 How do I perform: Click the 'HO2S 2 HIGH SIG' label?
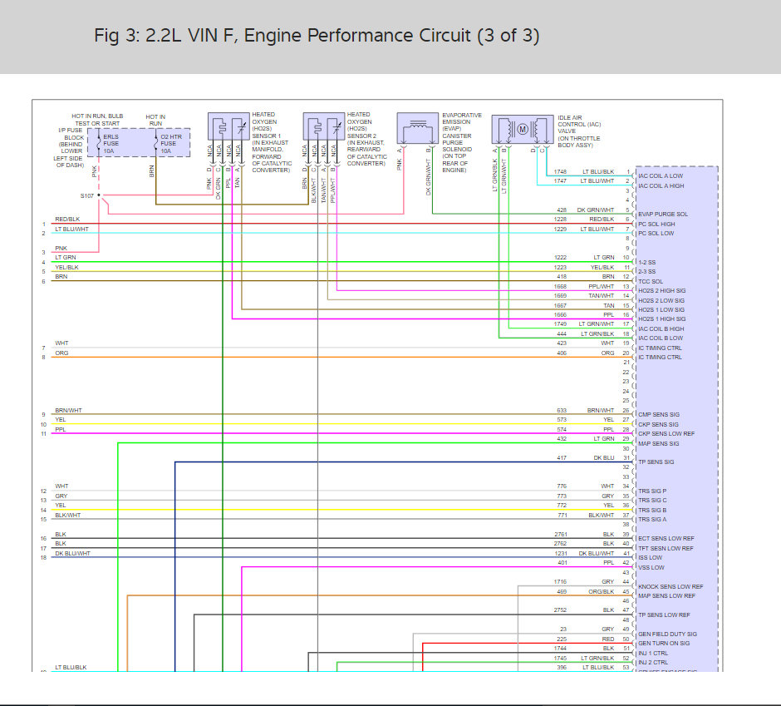click(662, 291)
